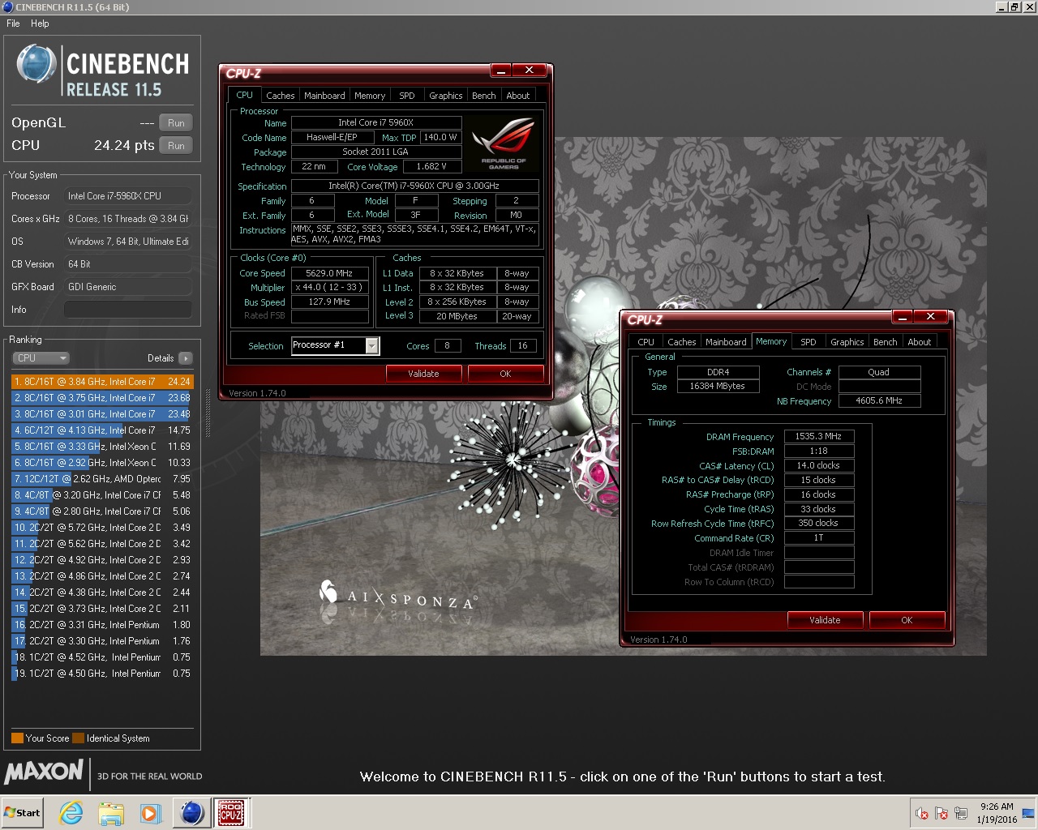Click Validate in CPU tab window
This screenshot has width=1038, height=830.
(423, 374)
